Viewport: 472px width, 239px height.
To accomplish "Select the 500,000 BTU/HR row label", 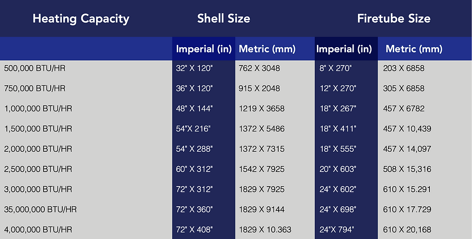I will [35, 68].
